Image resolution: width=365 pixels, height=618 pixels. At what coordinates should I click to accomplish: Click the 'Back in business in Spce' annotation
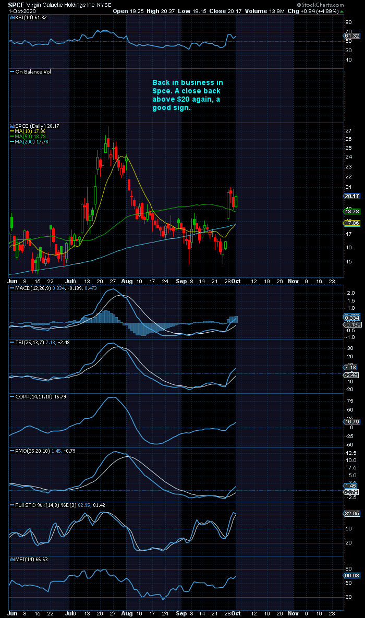tap(188, 95)
